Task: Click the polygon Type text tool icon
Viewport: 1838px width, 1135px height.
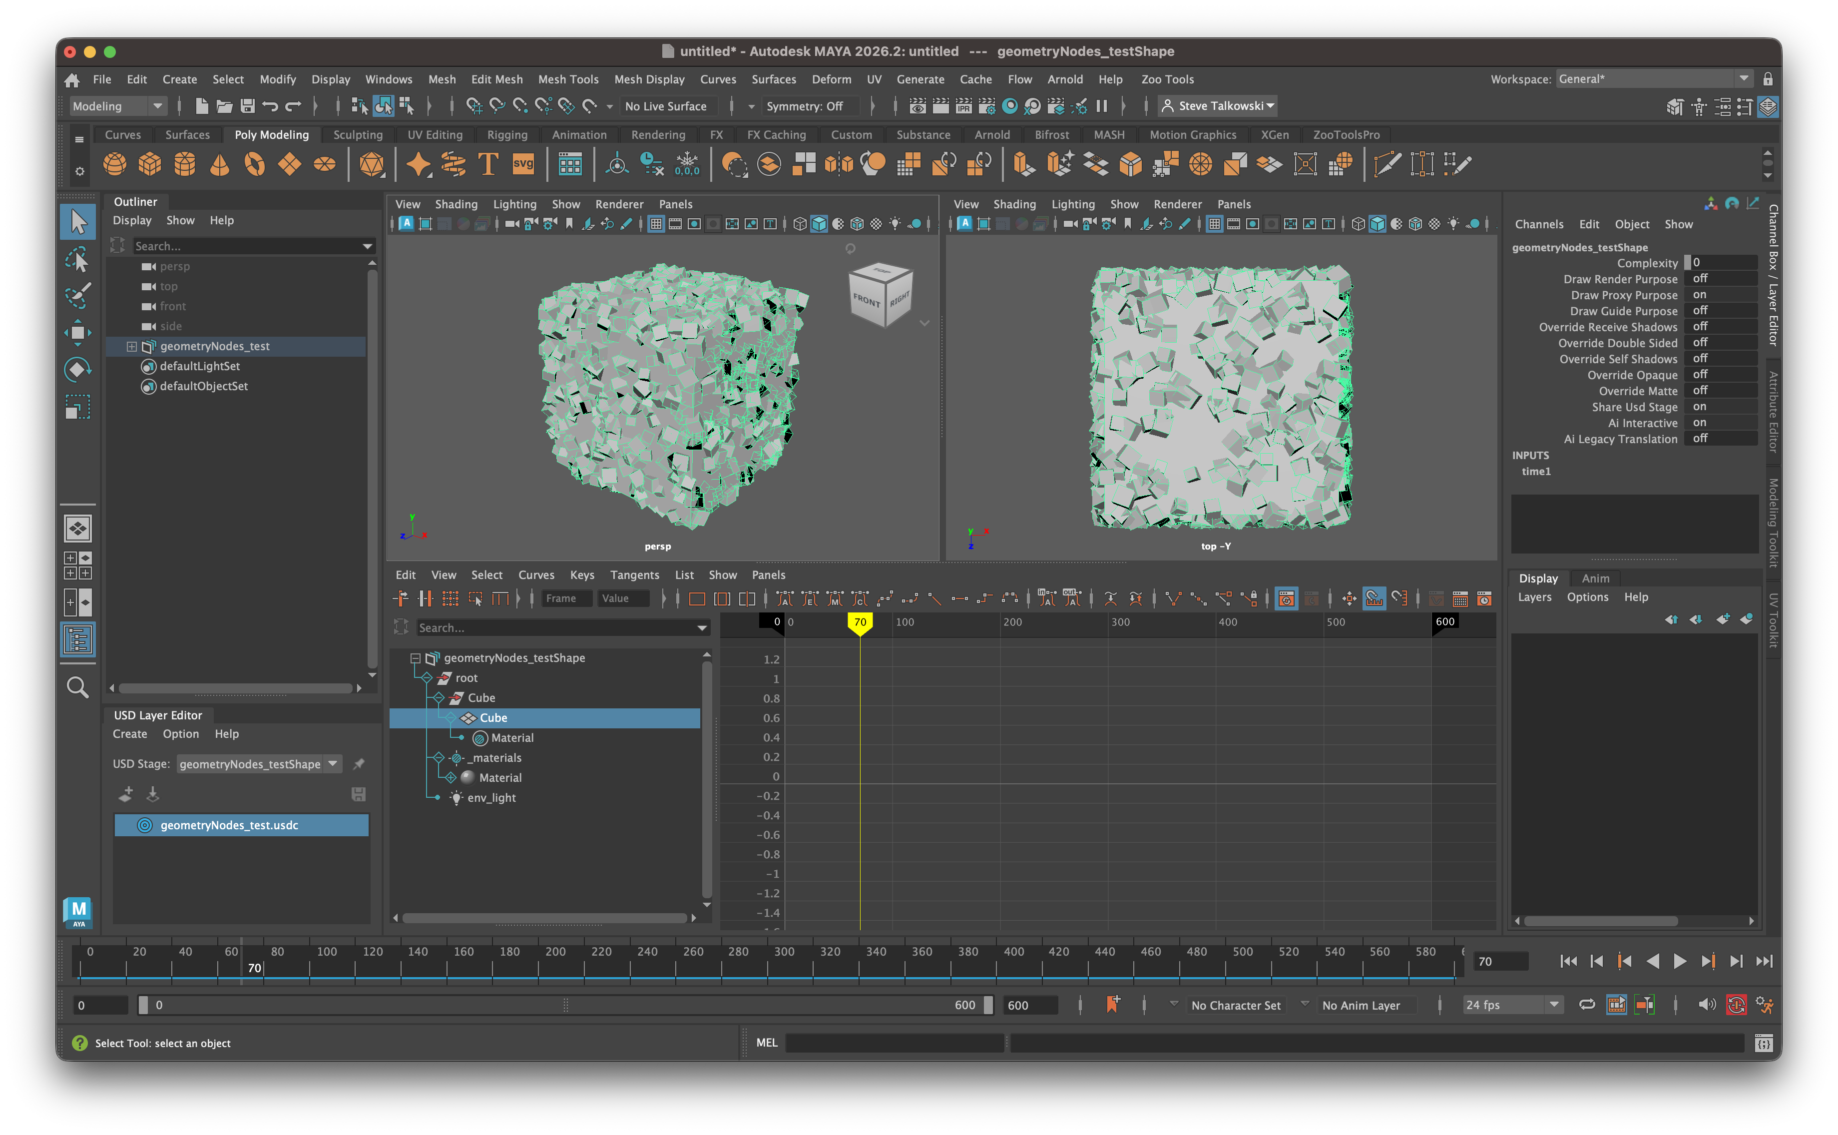Action: (488, 164)
